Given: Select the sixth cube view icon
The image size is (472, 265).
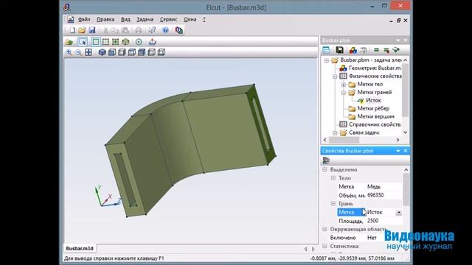Looking at the screenshot, I should tap(151, 52).
